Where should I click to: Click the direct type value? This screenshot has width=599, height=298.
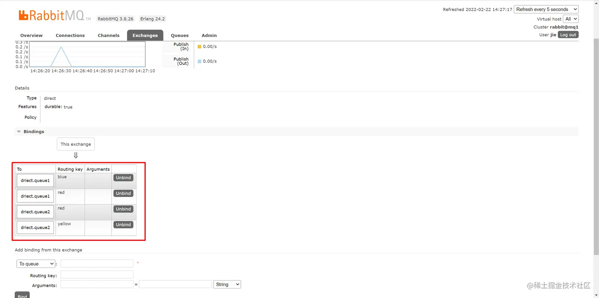pos(50,98)
